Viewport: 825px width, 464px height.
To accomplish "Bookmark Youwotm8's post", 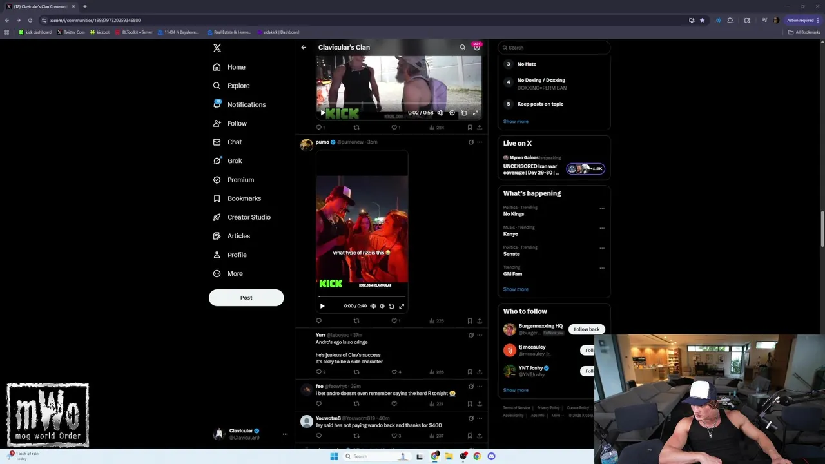I will pos(470,436).
